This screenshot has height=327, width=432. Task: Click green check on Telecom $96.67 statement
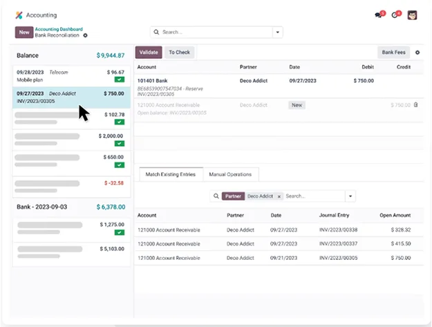pyautogui.click(x=120, y=80)
